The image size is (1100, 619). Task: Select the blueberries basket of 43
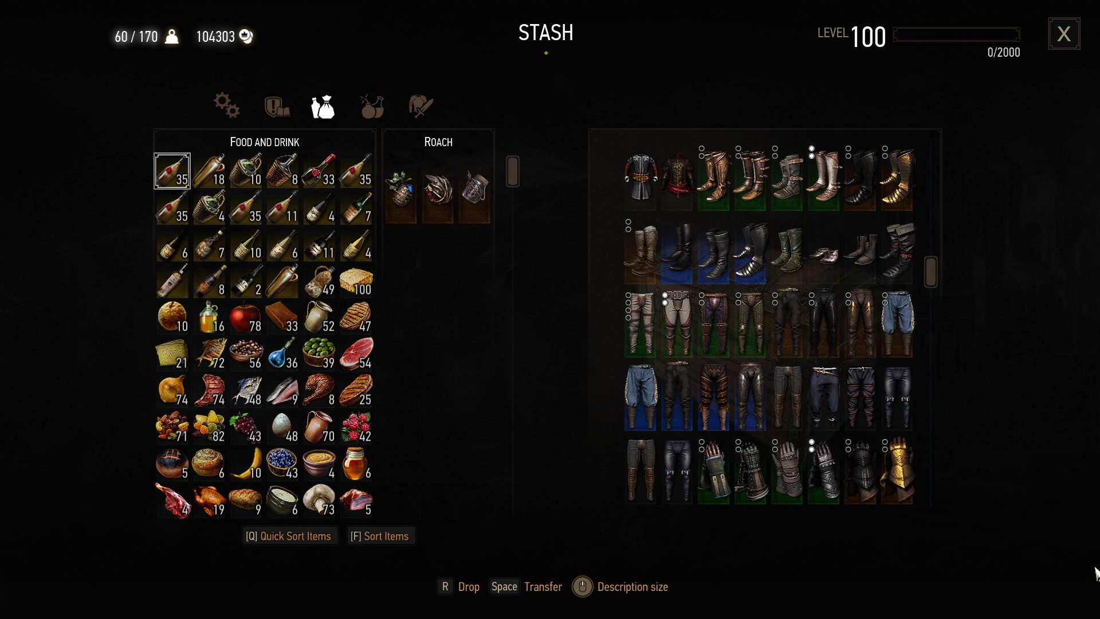coord(282,464)
